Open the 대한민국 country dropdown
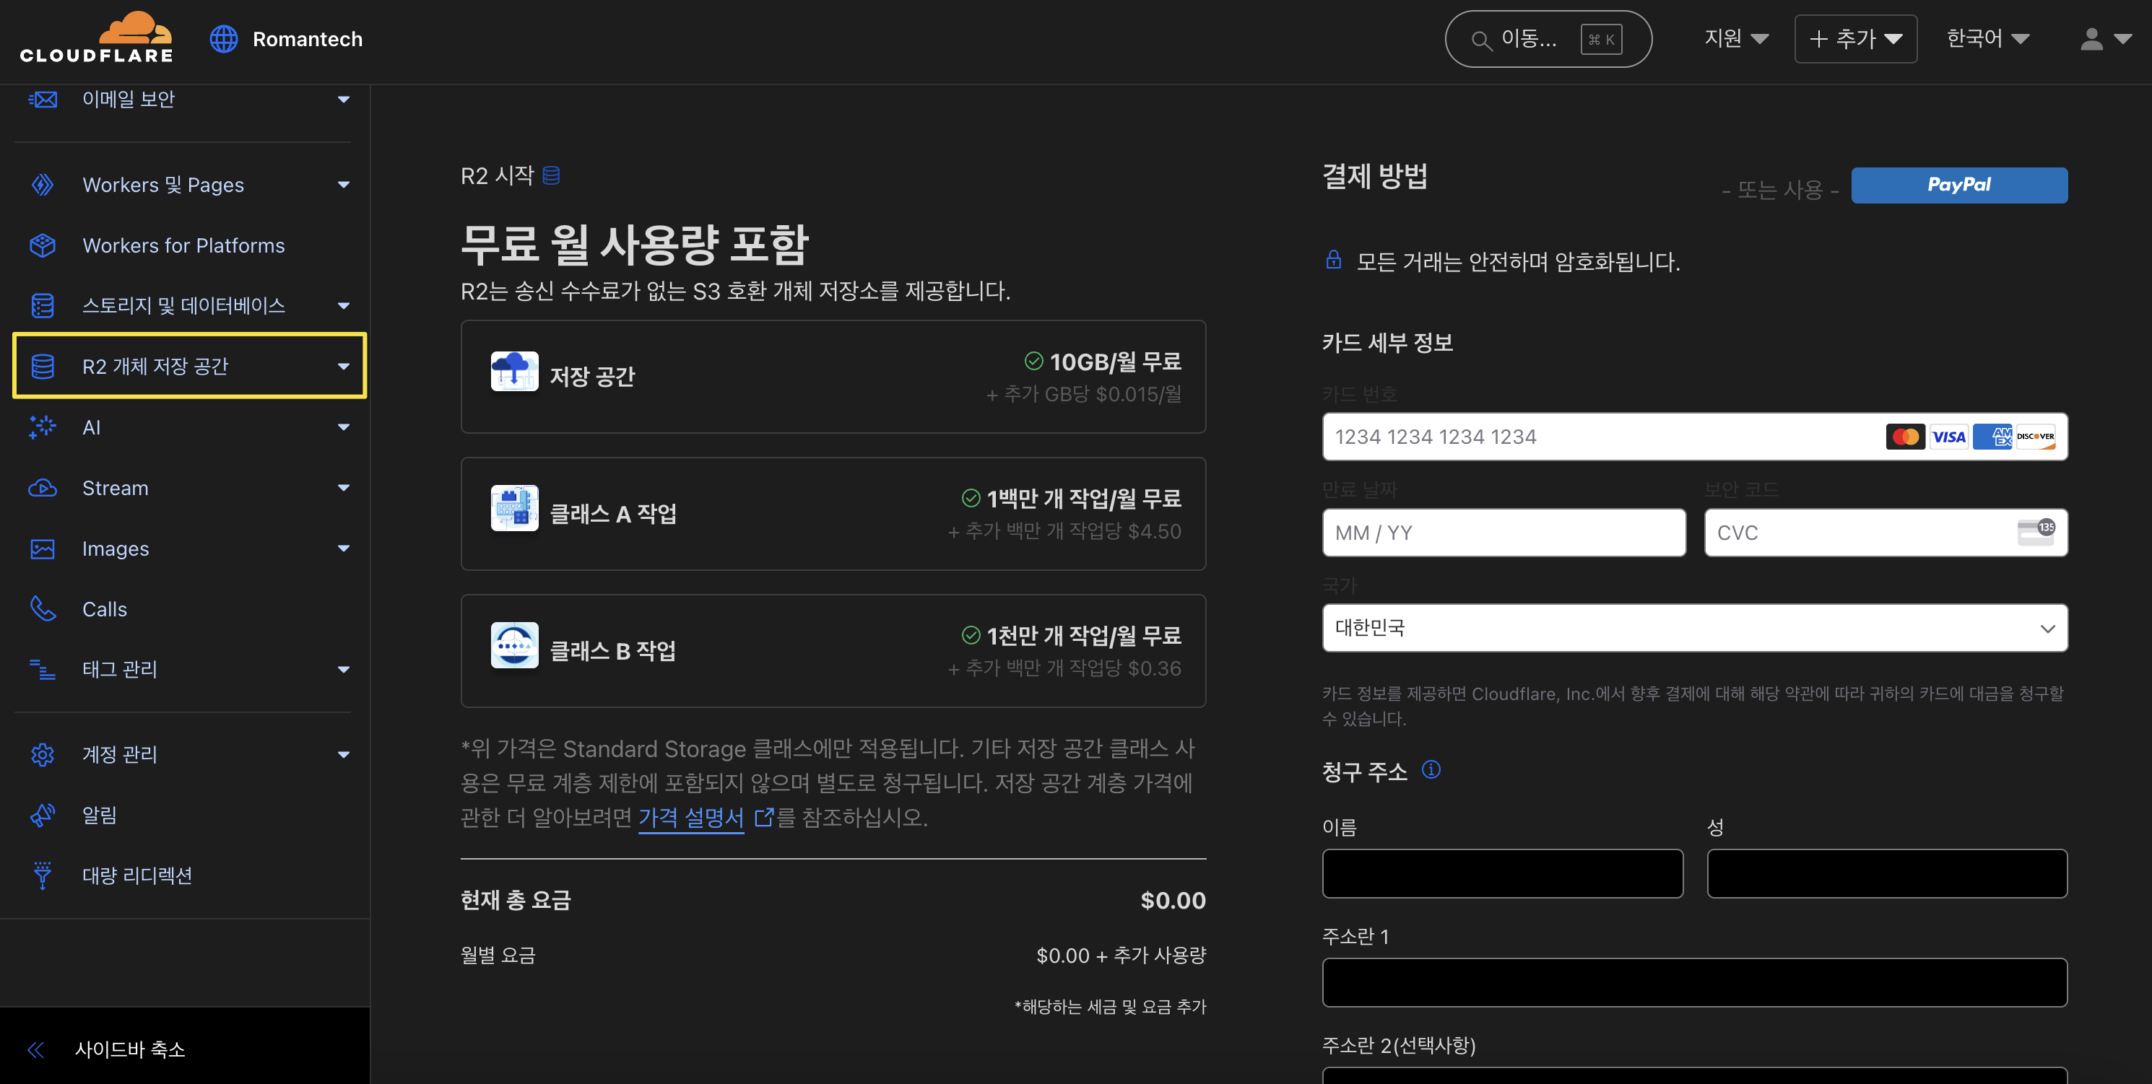 pos(1694,628)
